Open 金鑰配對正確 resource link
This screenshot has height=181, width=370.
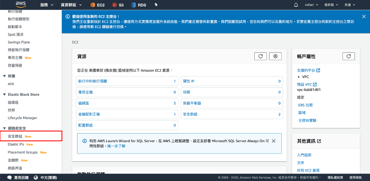click(x=89, y=114)
